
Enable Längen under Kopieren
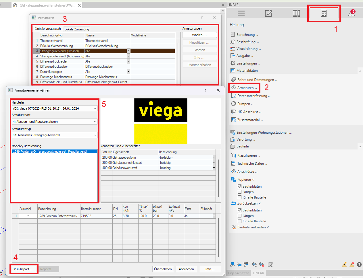point(239,192)
